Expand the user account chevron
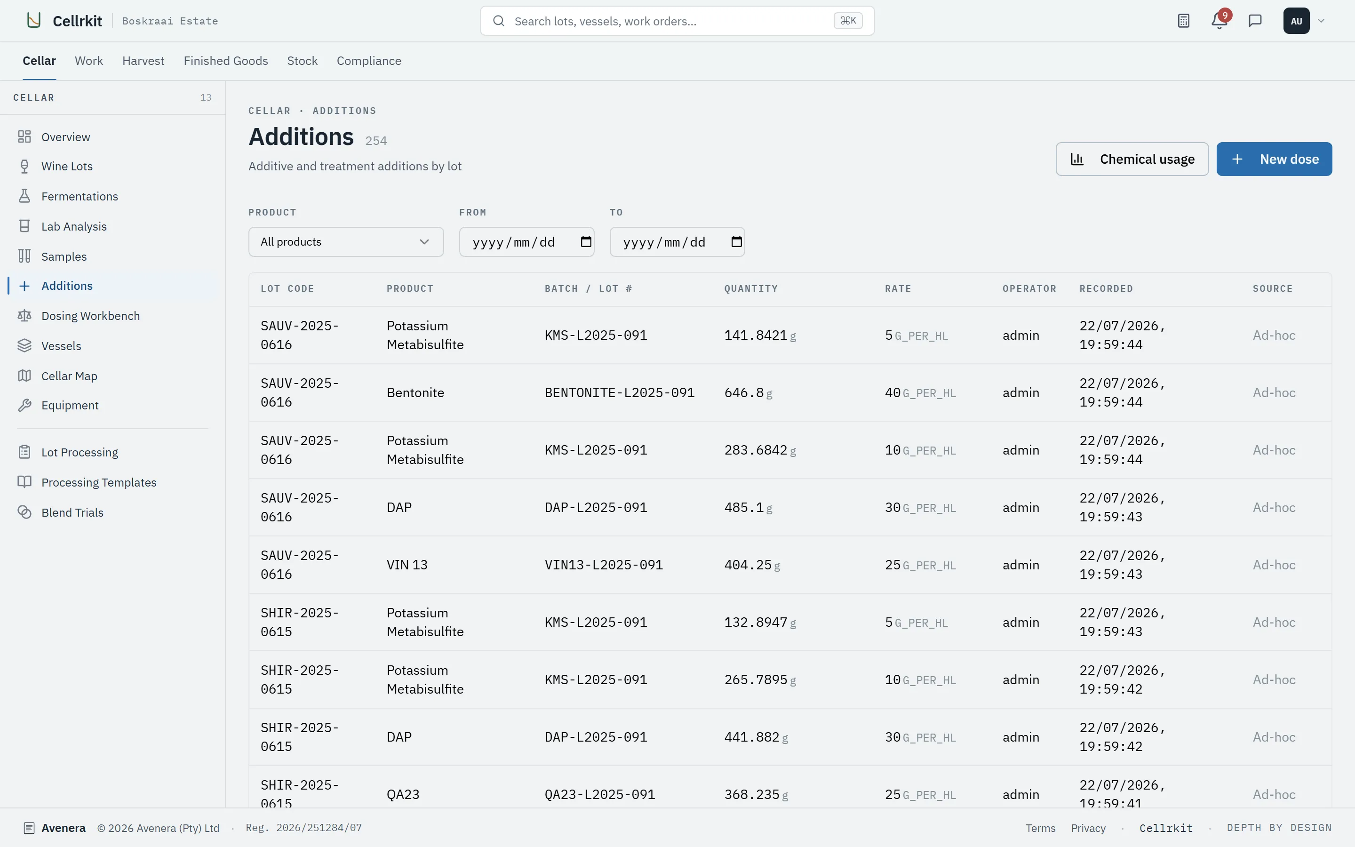Image resolution: width=1355 pixels, height=847 pixels. pos(1322,21)
